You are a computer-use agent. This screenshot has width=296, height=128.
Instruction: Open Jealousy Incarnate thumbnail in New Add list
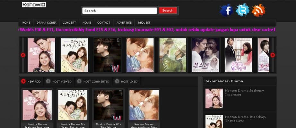[x=37, y=105]
